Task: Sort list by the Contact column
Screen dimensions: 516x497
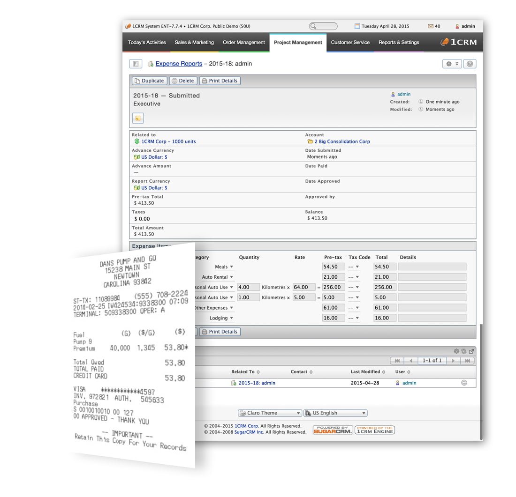Action: click(302, 372)
